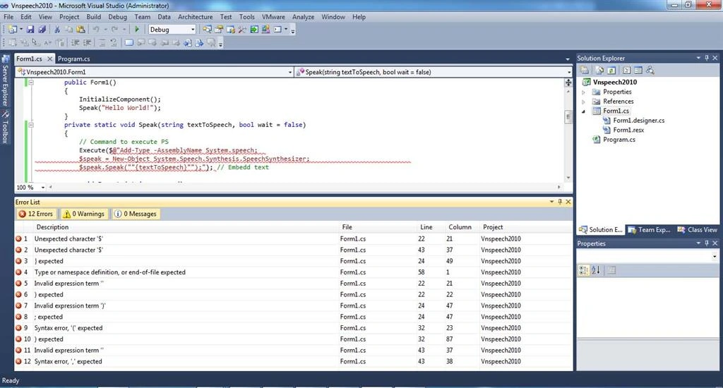Image resolution: width=723 pixels, height=388 pixels.
Task: Switch to the Program.cs tab
Action: point(73,59)
